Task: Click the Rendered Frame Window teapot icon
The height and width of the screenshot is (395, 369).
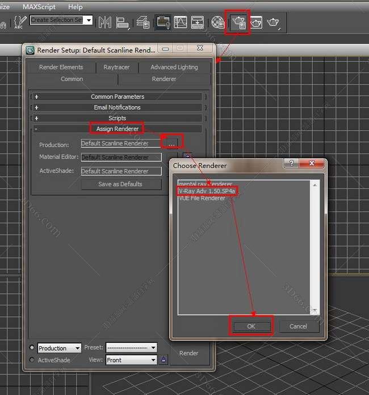Action: pyautogui.click(x=256, y=23)
